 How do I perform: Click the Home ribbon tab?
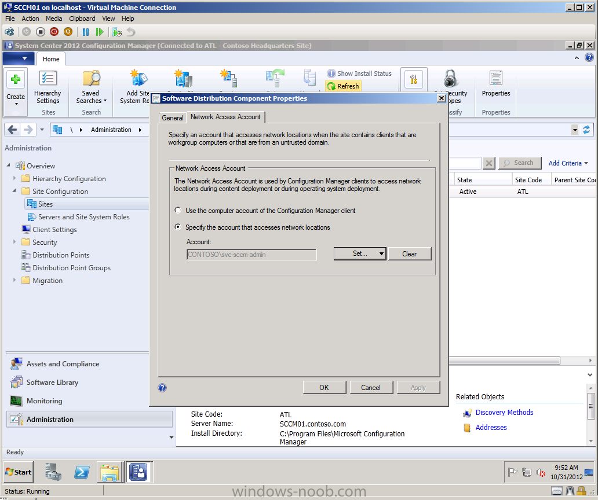pos(51,59)
